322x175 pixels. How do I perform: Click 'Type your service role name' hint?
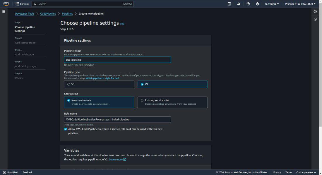[78, 125]
